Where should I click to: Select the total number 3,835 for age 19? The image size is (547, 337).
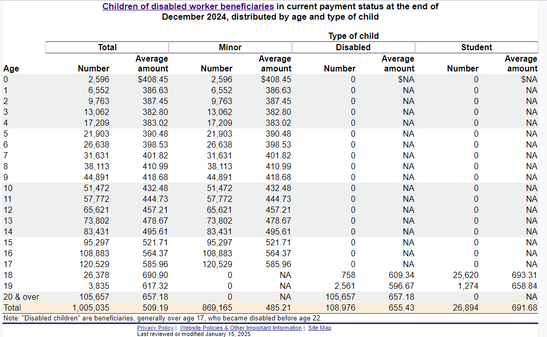tap(99, 286)
